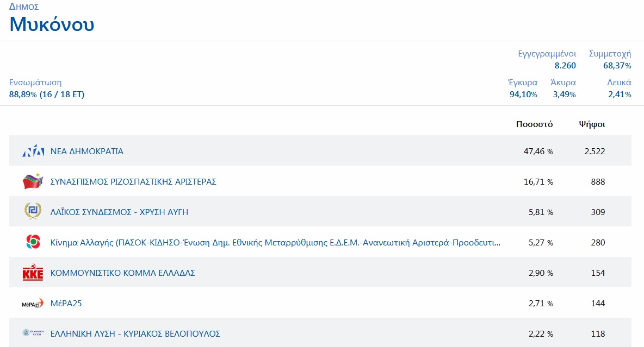Viewport: 644px width, 347px height.
Task: Click the Εγγεγραμμένοι 8.260 registered count
Action: (x=565, y=66)
